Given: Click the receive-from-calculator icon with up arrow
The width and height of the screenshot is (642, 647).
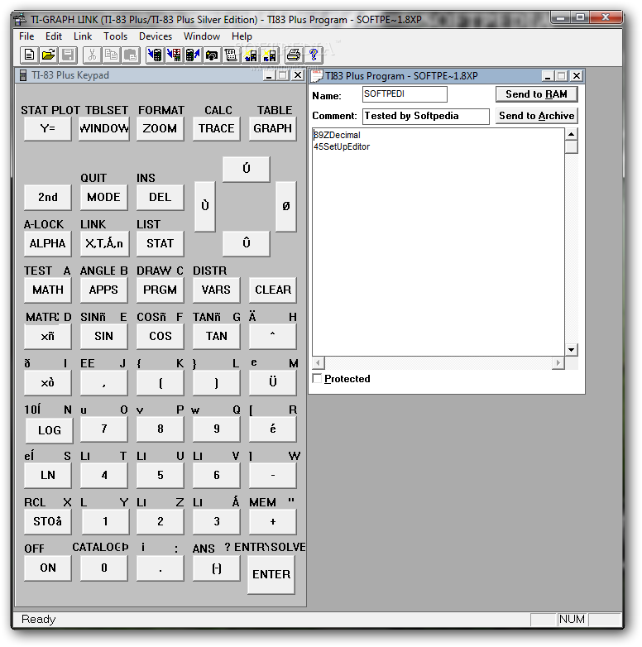Looking at the screenshot, I should coord(193,55).
